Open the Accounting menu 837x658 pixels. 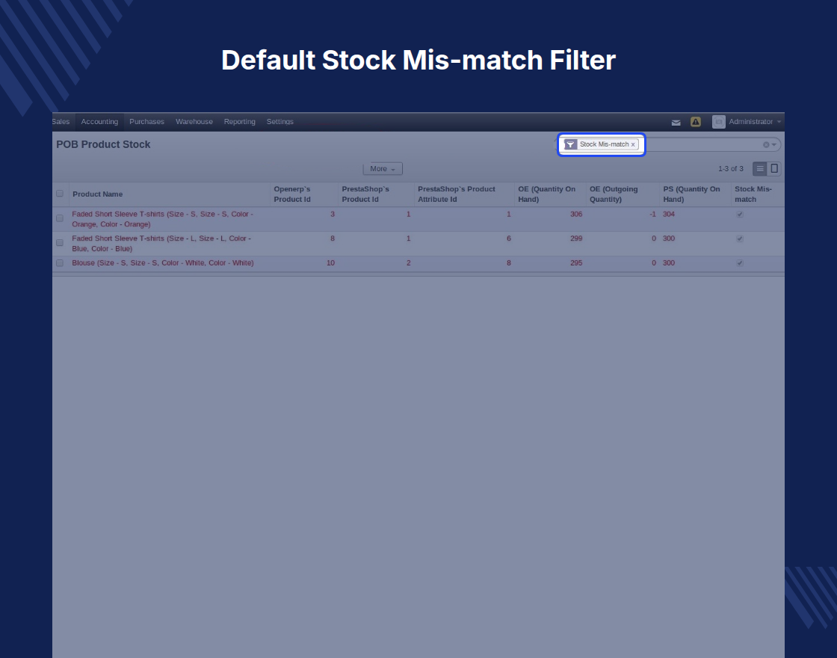[x=99, y=122]
